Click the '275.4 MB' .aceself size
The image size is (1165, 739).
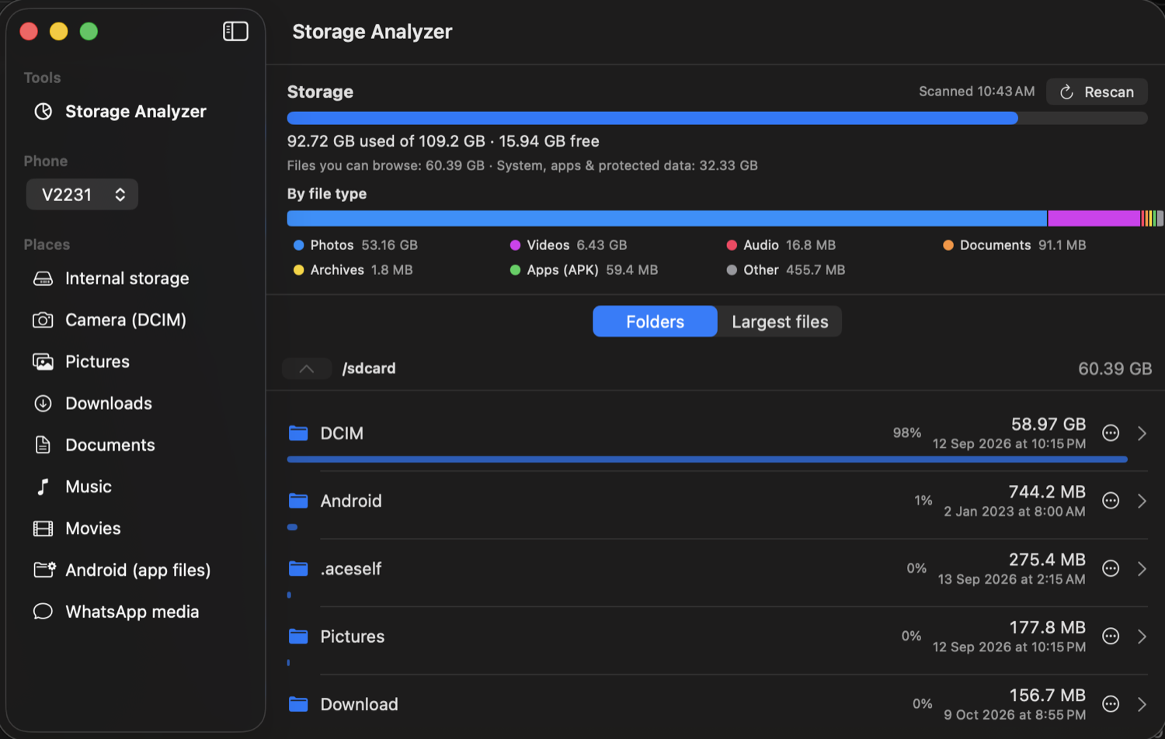1047,560
